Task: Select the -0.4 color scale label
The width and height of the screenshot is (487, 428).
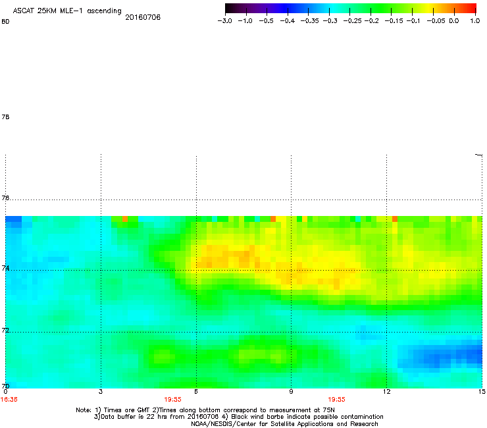Action: (x=288, y=21)
